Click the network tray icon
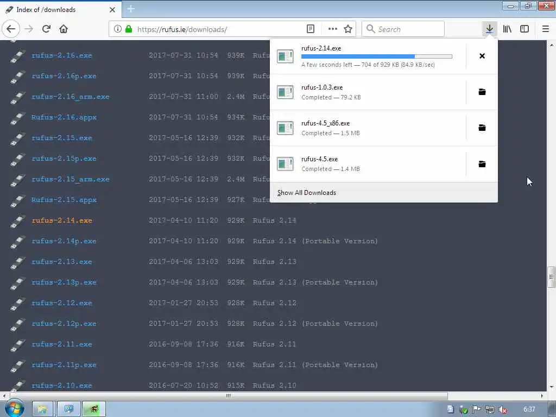The width and height of the screenshot is (556, 417). 489,409
